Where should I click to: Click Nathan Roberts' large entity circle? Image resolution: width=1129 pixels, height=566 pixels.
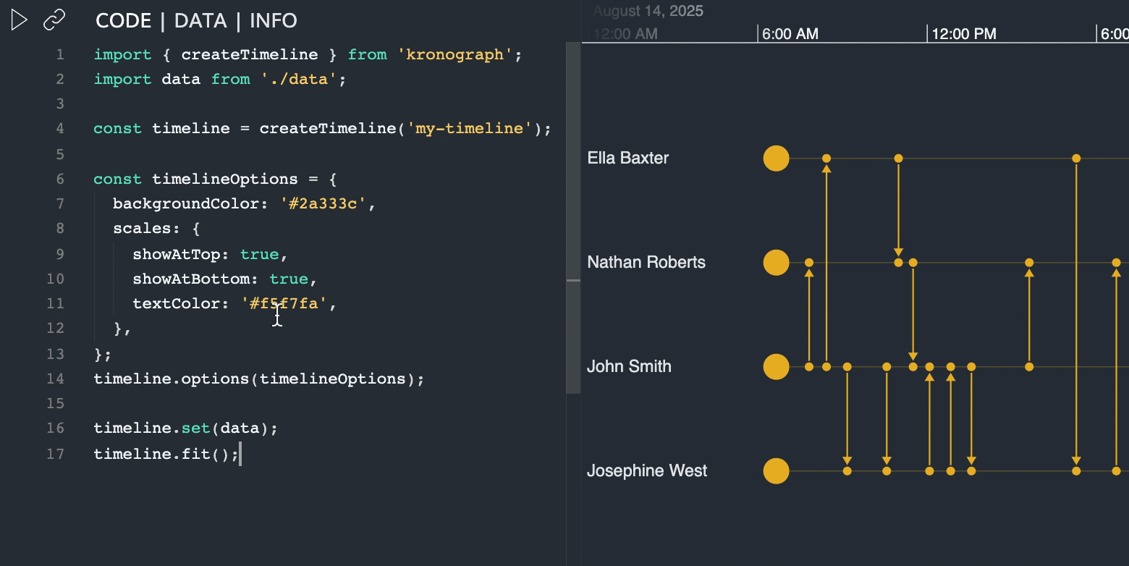click(x=776, y=263)
